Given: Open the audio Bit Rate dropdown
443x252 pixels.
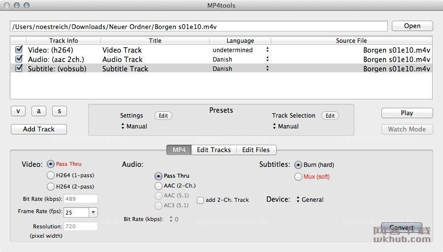Looking at the screenshot, I should coord(174,219).
